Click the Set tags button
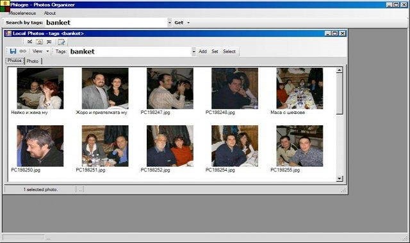Image resolution: width=410 pixels, height=243 pixels. click(215, 51)
